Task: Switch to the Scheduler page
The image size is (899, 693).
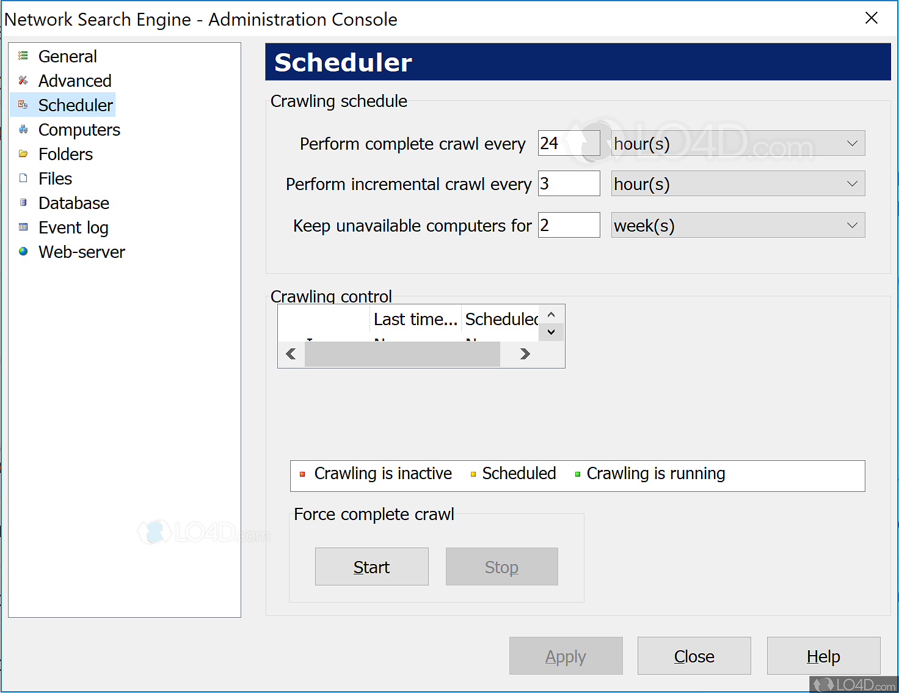Action: click(x=76, y=105)
